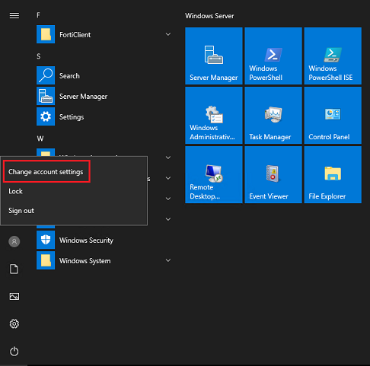Viewport: 370px width, 366px height.
Task: Open Pictures from the Start sidebar
Action: tap(14, 296)
